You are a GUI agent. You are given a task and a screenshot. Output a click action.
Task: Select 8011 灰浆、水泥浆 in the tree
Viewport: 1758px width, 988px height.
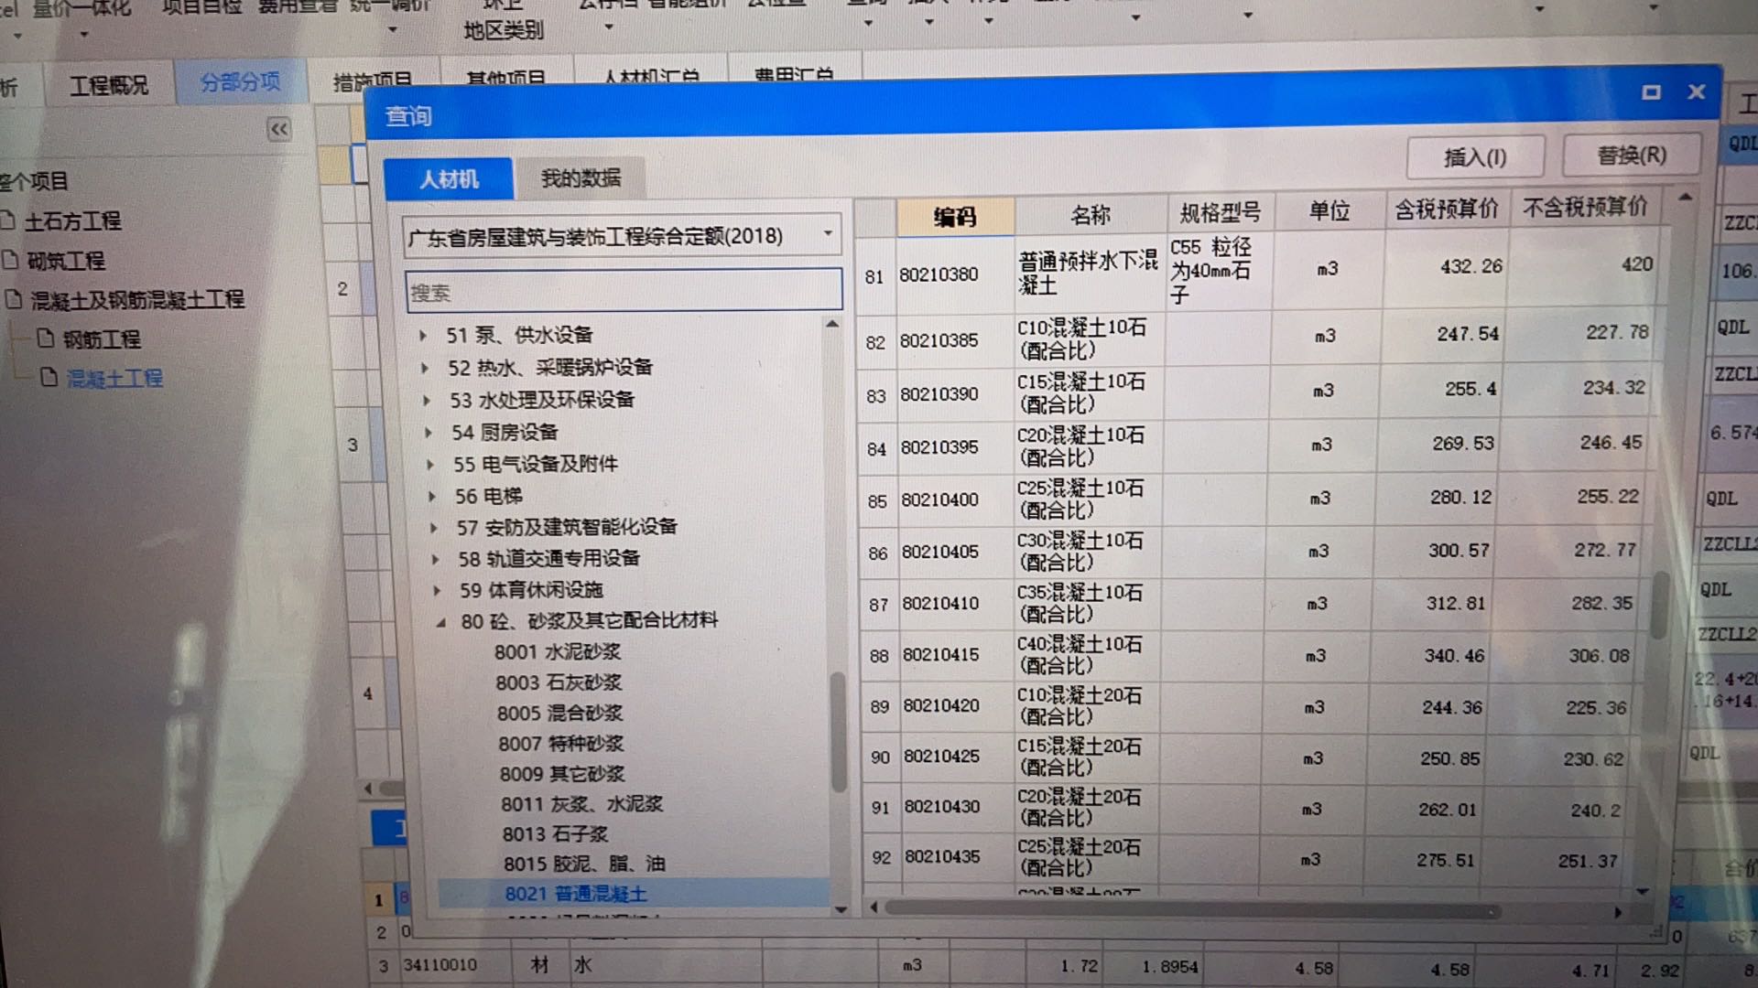click(582, 804)
